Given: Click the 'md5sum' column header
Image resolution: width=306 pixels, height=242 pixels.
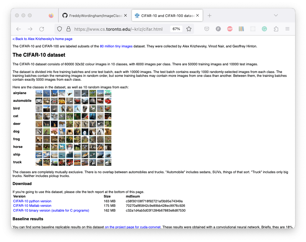Looking at the screenshot, I should tap(133, 196).
